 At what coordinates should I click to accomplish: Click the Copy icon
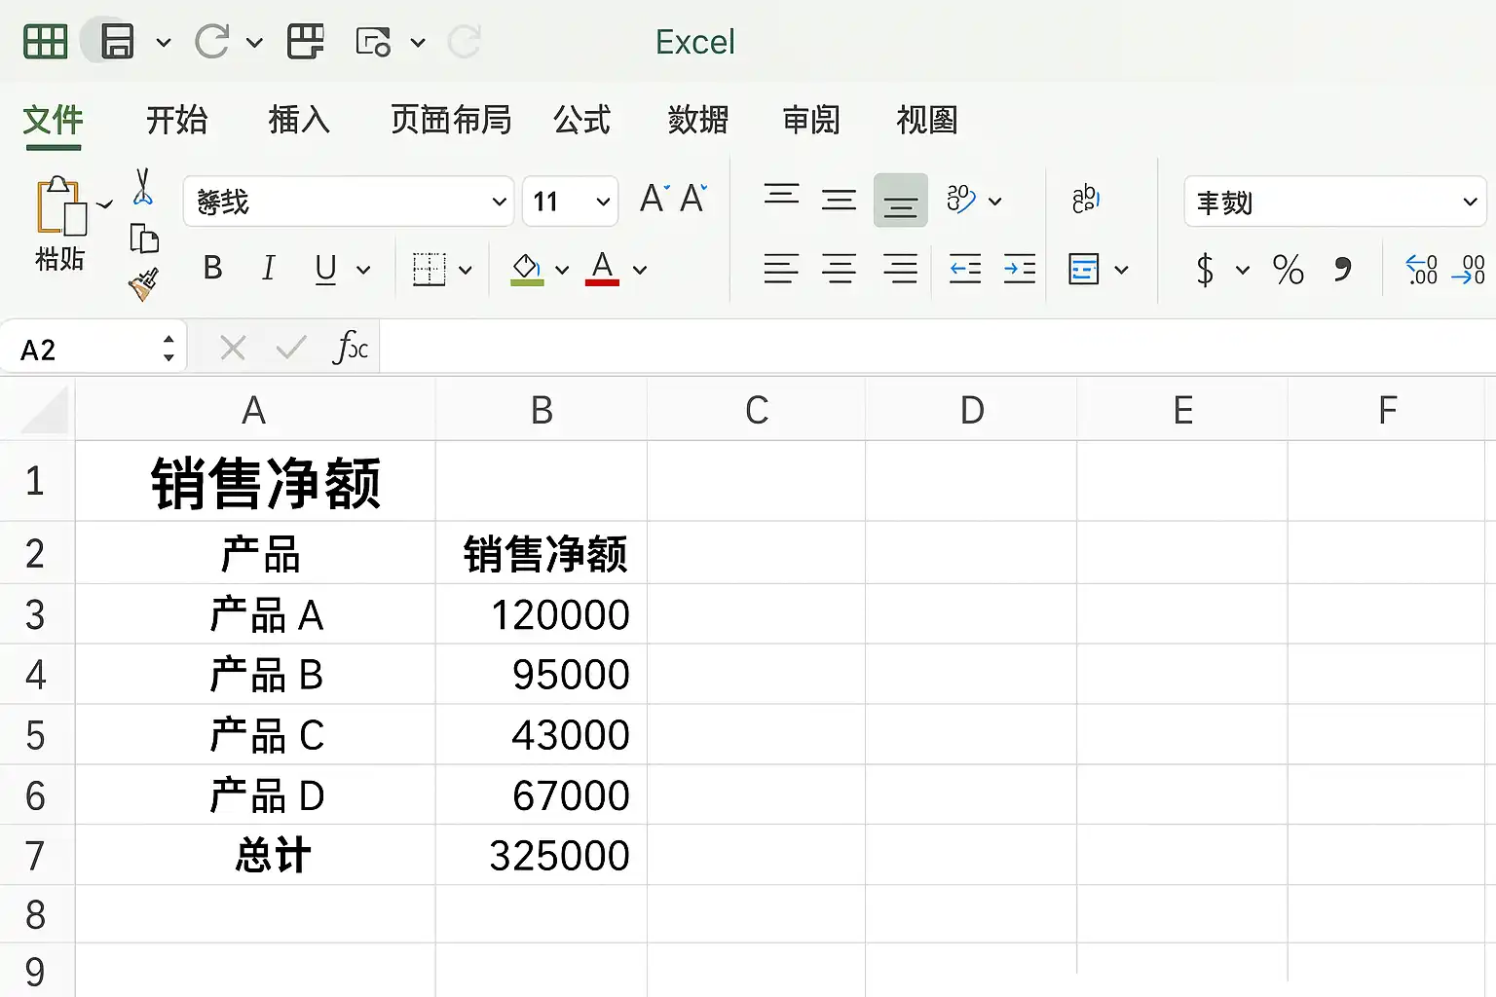[144, 238]
